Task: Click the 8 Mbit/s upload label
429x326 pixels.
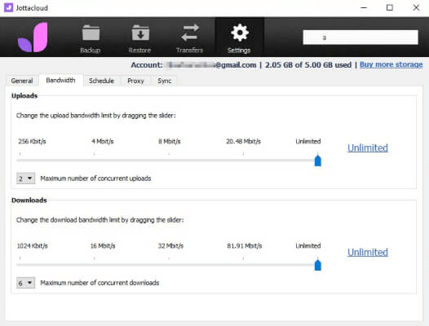Action: point(170,141)
